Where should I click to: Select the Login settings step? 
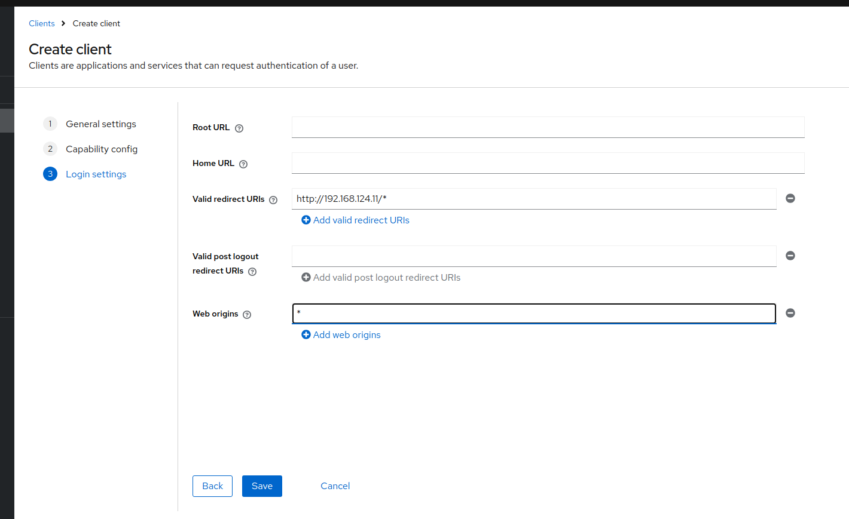point(96,174)
